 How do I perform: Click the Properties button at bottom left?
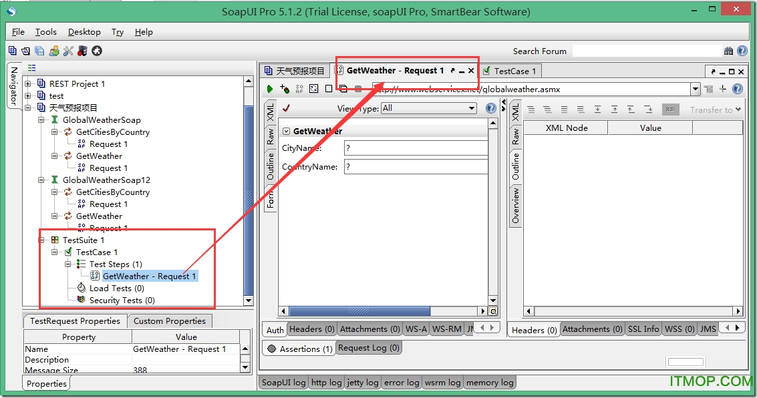46,383
